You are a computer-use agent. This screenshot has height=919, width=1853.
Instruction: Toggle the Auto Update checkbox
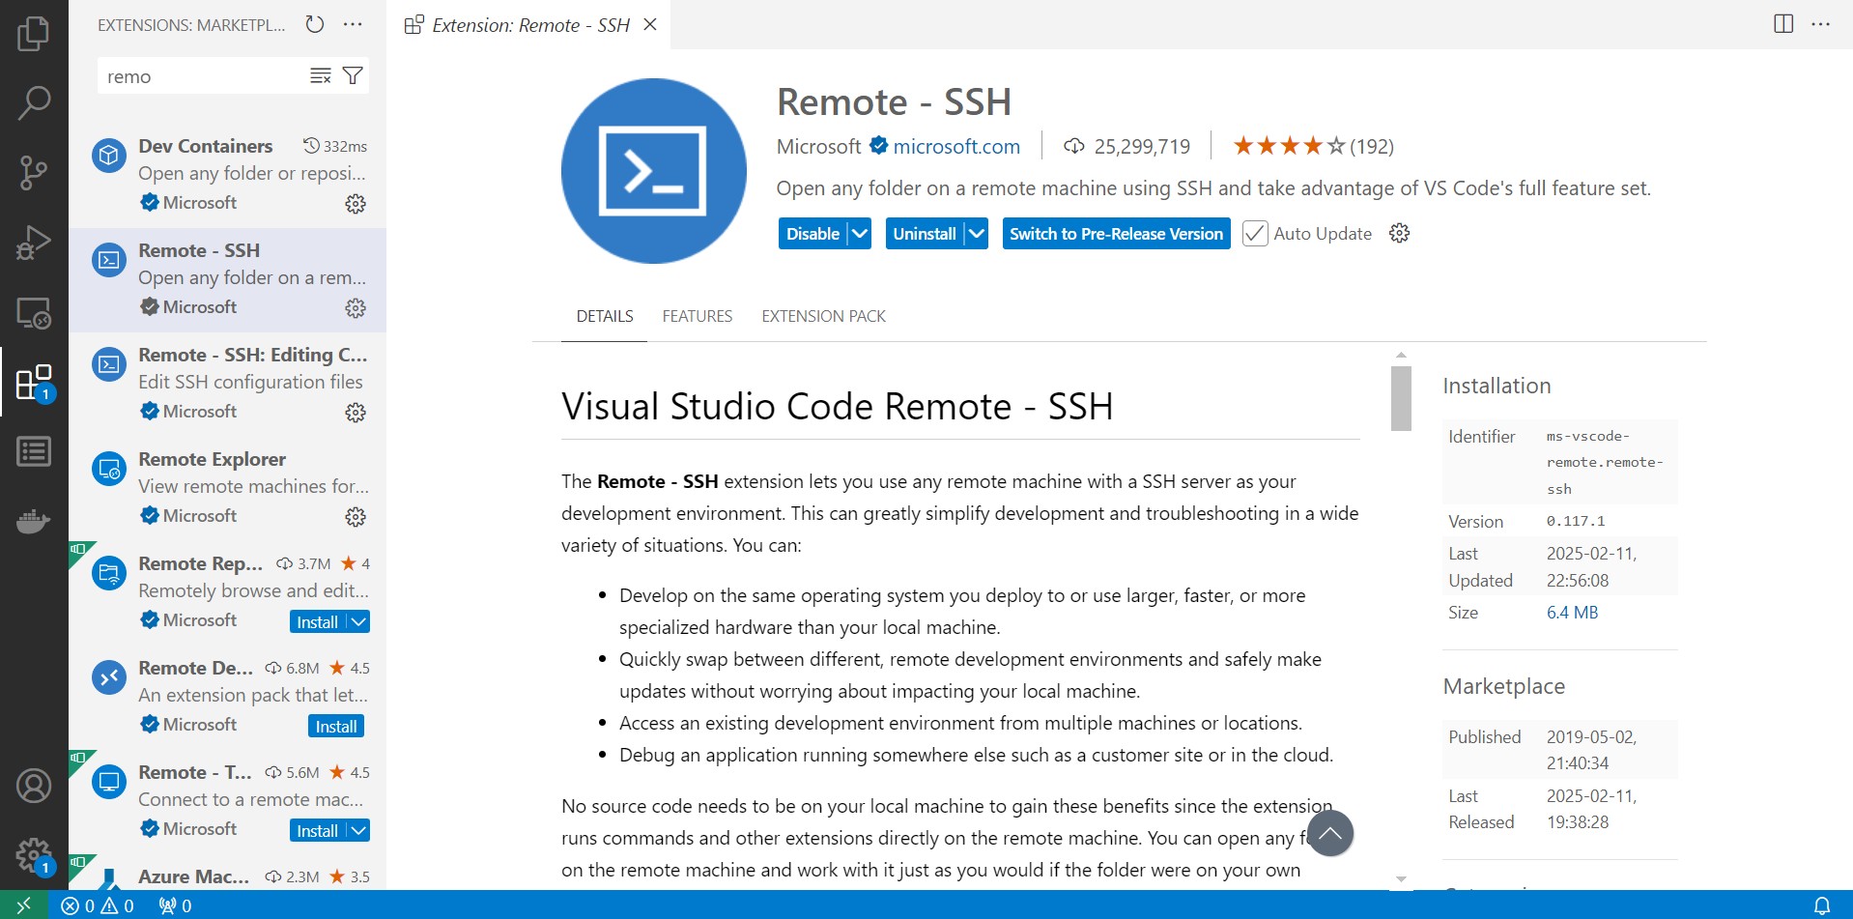coord(1254,234)
